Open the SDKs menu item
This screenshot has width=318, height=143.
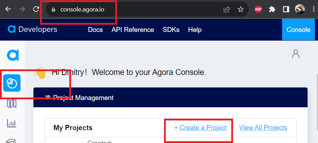pyautogui.click(x=171, y=30)
